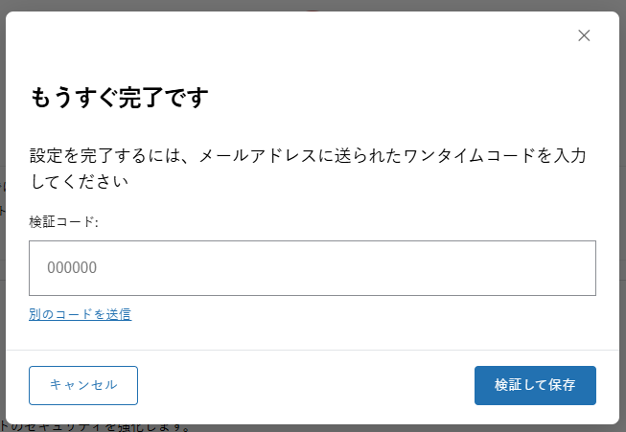Select the 検証コード: label text

[63, 222]
